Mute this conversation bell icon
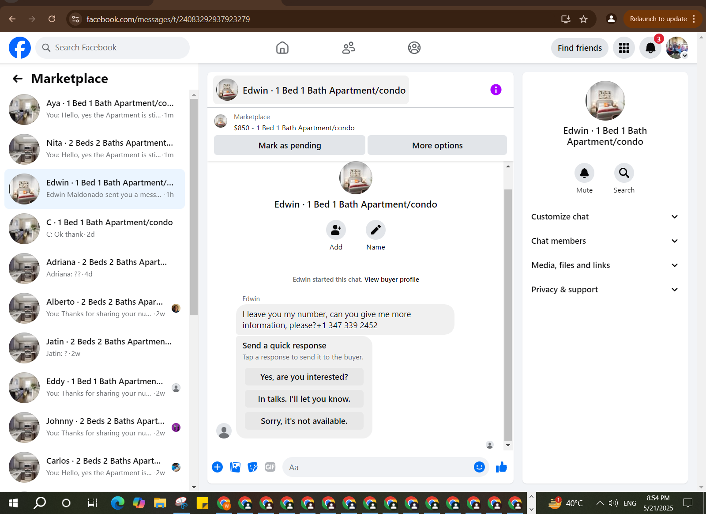The width and height of the screenshot is (706, 514). [584, 173]
